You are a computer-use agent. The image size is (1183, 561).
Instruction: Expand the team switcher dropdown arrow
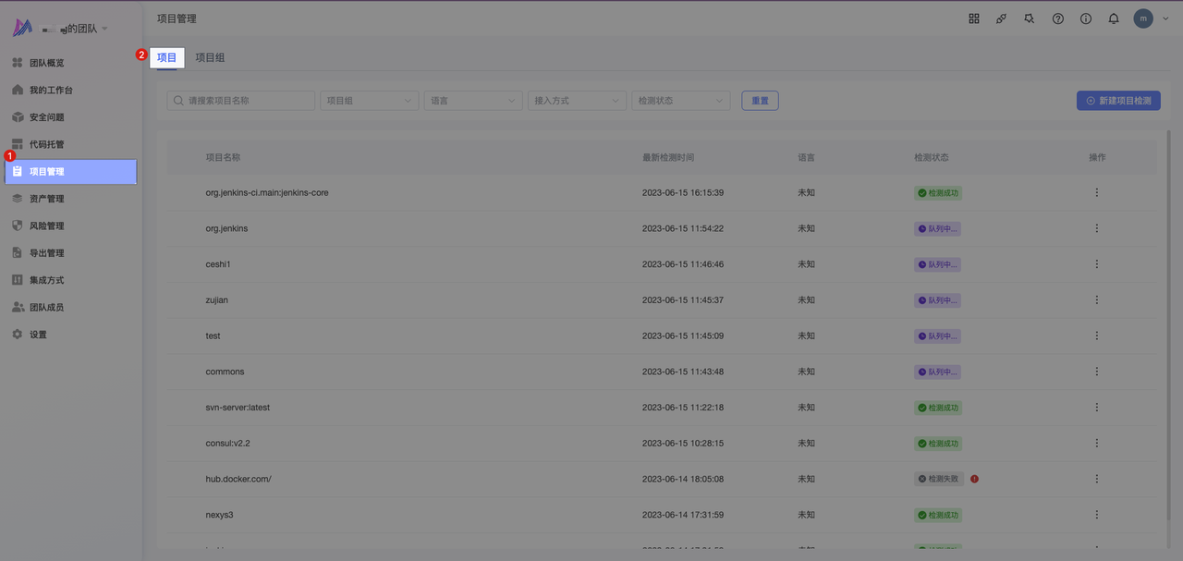point(104,29)
